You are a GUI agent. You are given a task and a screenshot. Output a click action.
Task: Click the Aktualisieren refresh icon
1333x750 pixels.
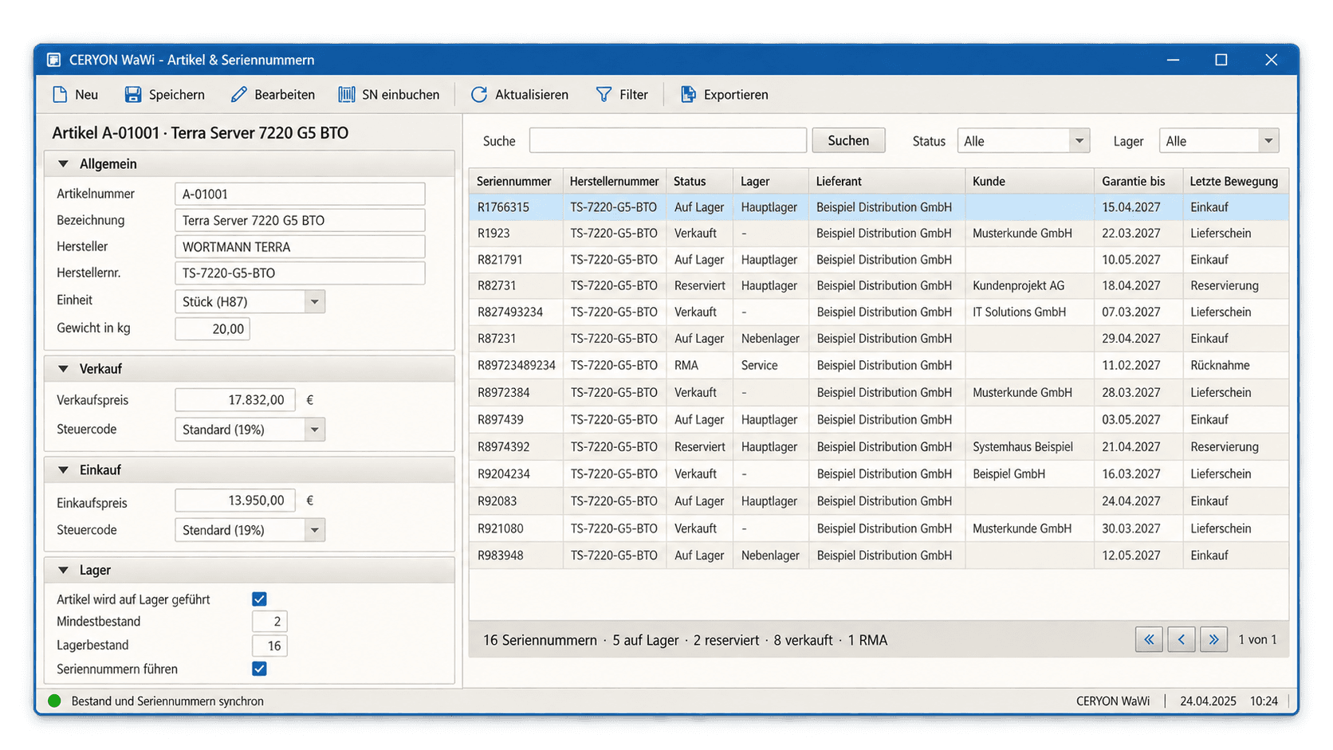(x=478, y=95)
